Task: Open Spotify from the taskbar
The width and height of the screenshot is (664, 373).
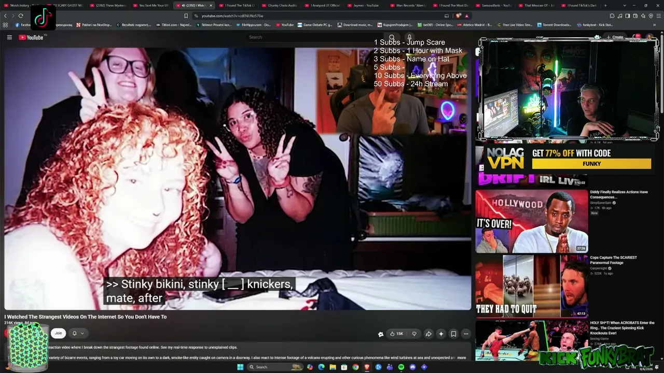Action: [x=401, y=367]
